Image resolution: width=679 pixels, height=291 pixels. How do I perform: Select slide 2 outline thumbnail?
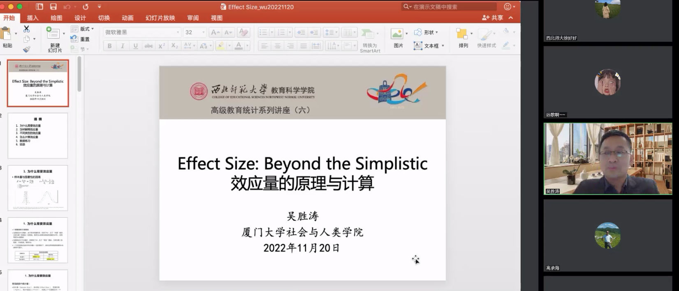point(38,135)
